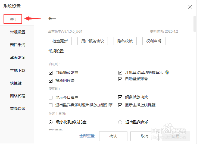
Task: Open 用户服务协议
Action: 93,41
